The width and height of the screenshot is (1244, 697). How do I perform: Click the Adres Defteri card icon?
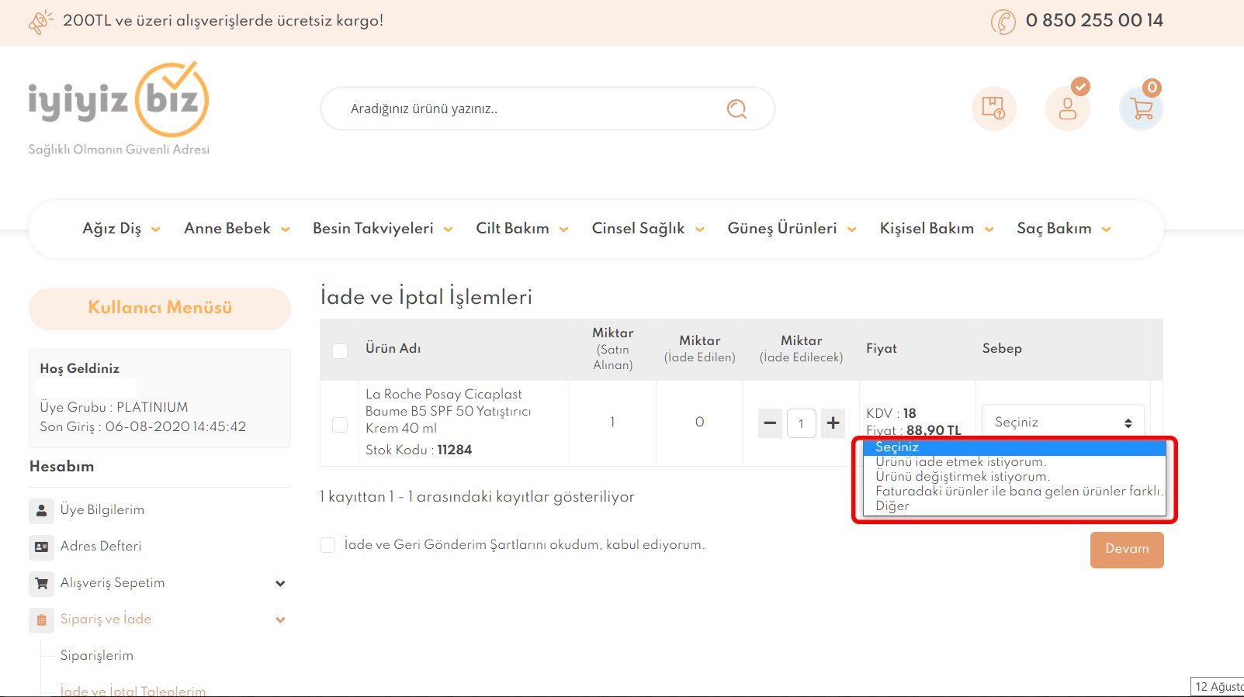tap(42, 547)
